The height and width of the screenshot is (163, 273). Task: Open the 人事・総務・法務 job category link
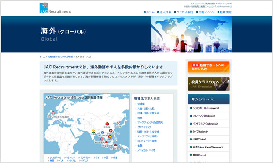pos(146,109)
